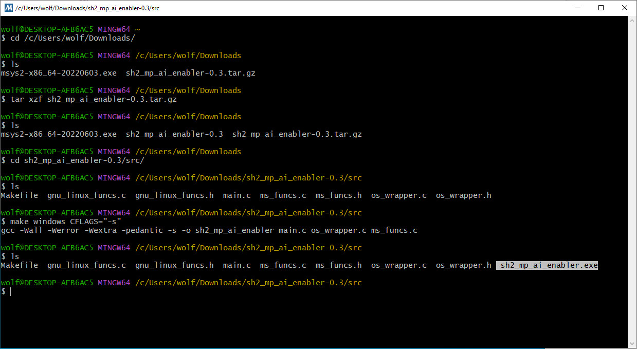Click 'tar xzf sh2_mp_ai_enabler-0.3.tar.gz' command

[x=93, y=99]
